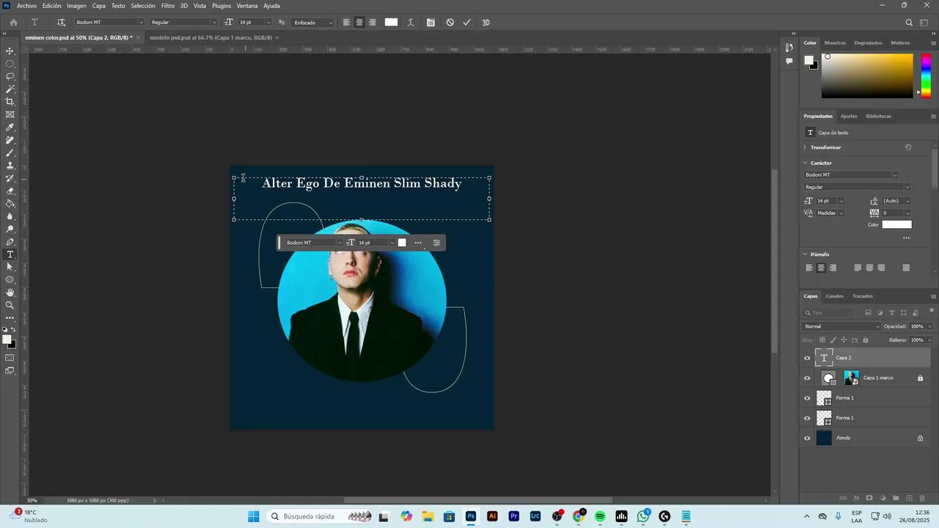Add a layer mask icon
Image resolution: width=939 pixels, height=528 pixels.
[869, 498]
